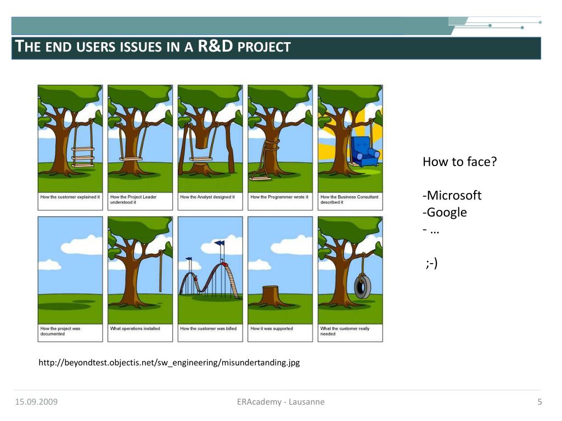Viewport: 562px width, 421px height.
Task: Click the '-Google' bullet text
Action: [x=445, y=213]
